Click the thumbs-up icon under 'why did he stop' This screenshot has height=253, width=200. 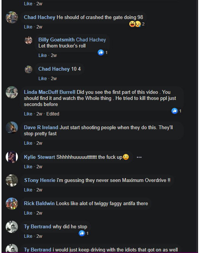pyautogui.click(x=82, y=233)
